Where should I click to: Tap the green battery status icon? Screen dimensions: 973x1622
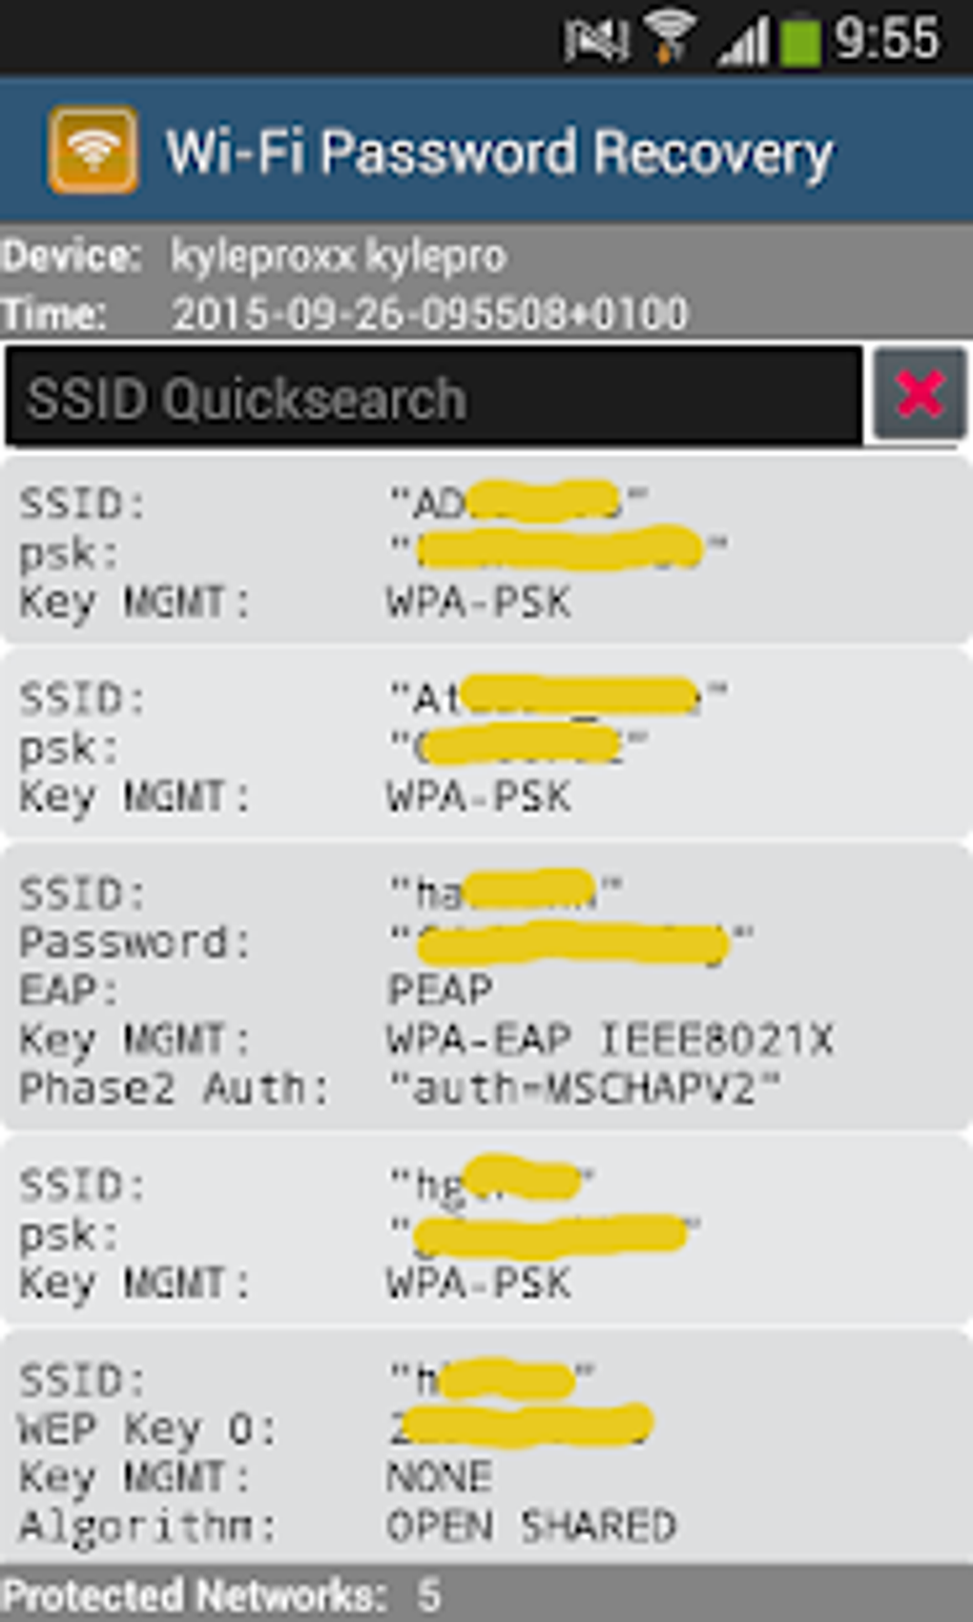799,42
